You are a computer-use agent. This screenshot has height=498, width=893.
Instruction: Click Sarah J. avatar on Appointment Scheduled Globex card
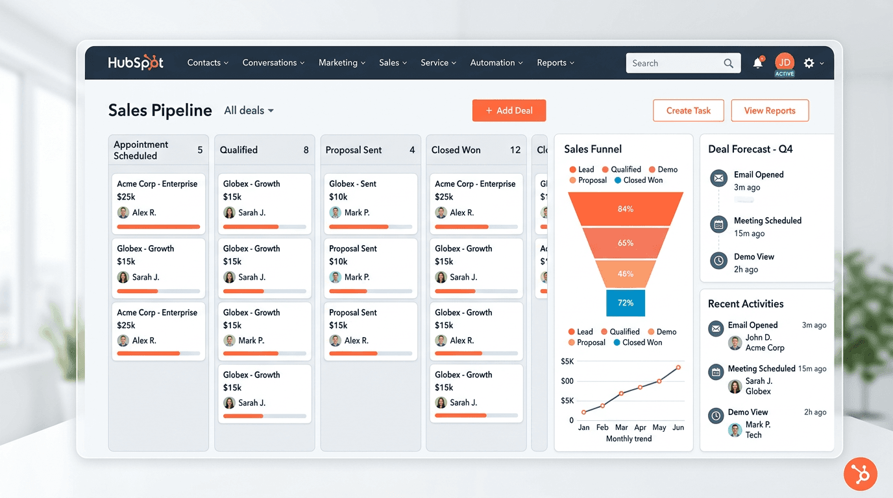(123, 277)
